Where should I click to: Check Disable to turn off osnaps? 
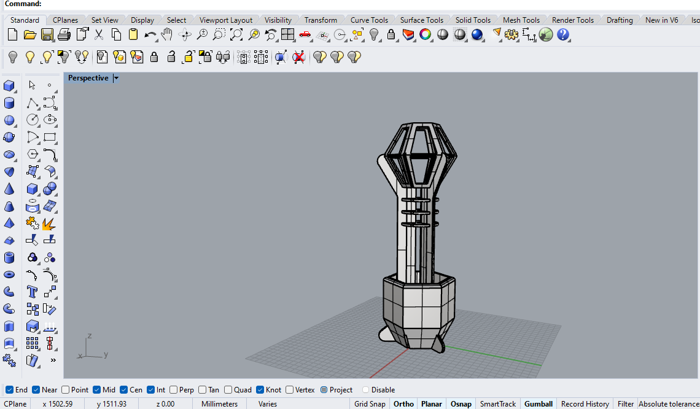pos(365,390)
